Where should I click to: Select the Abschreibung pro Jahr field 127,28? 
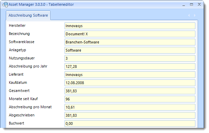pyautogui.click(x=130, y=66)
